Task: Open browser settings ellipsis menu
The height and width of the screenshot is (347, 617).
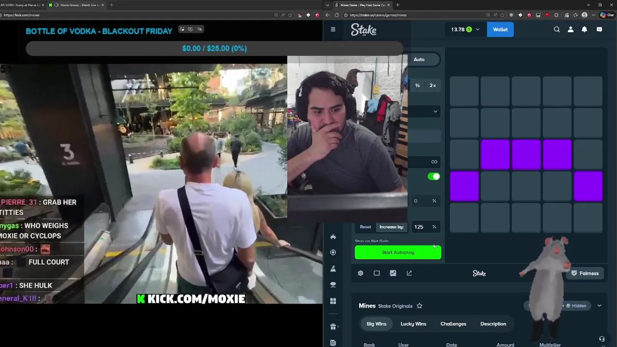Action: click(x=594, y=15)
